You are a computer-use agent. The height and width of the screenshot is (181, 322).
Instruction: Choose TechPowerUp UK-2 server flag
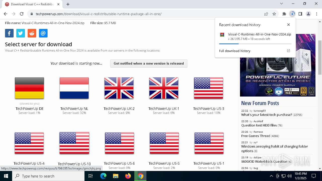(119, 88)
